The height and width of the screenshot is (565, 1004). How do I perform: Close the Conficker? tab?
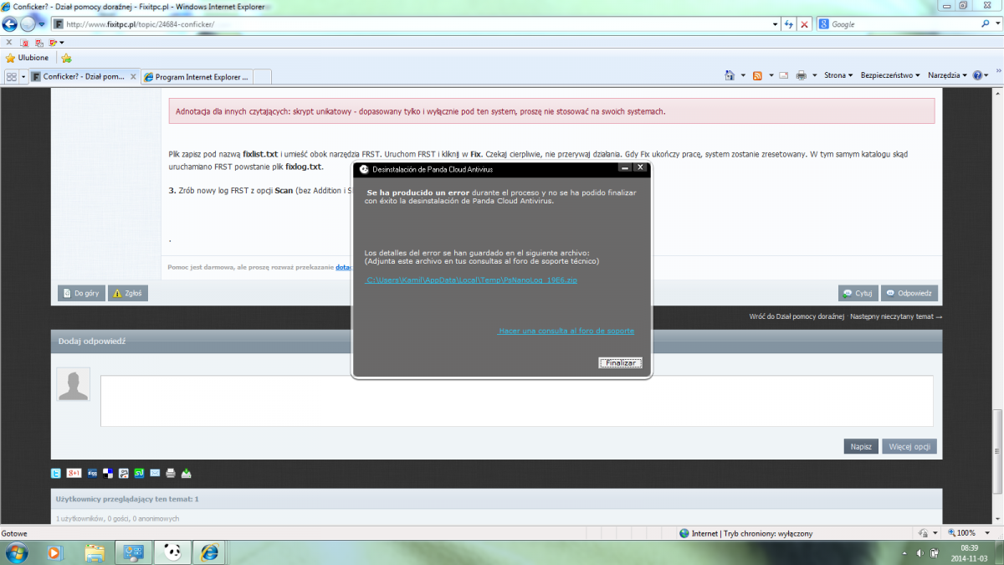click(x=133, y=76)
